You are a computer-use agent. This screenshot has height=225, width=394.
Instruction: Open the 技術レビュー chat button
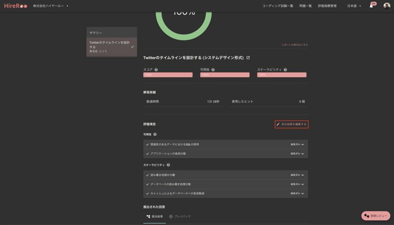point(376,216)
